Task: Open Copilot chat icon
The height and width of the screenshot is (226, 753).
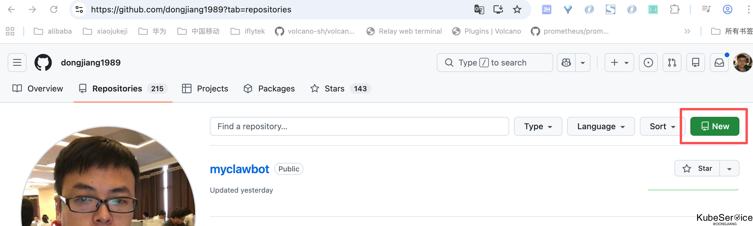Action: [566, 63]
